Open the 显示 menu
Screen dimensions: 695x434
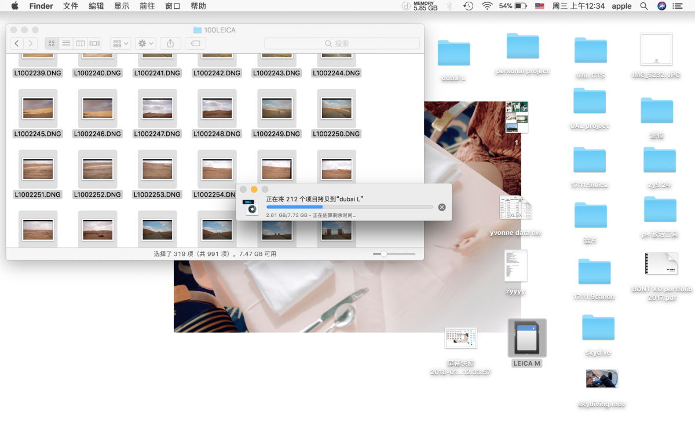click(122, 6)
